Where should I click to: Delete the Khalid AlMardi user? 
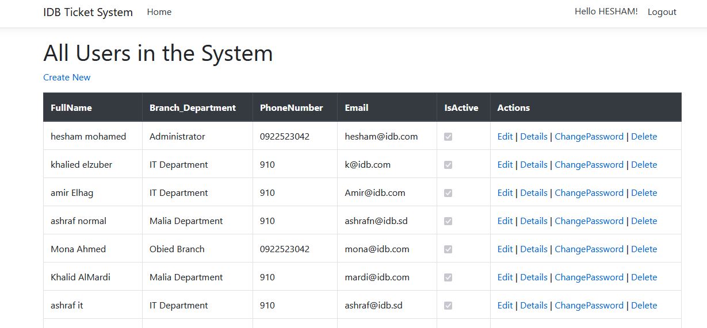644,277
